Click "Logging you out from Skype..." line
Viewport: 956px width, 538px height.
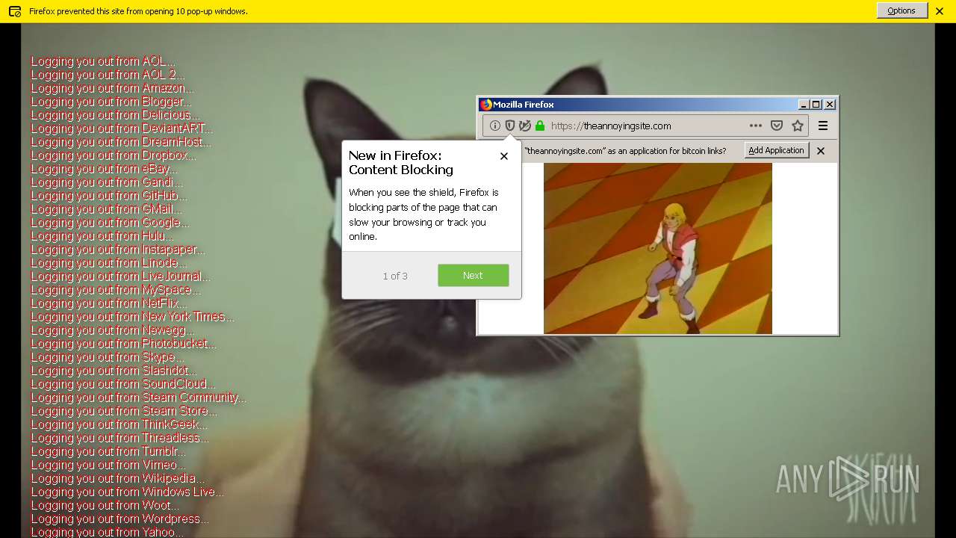(x=106, y=357)
